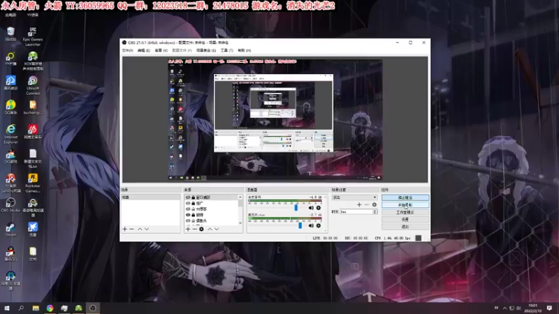Click the stop streaming button in Controls

405,197
